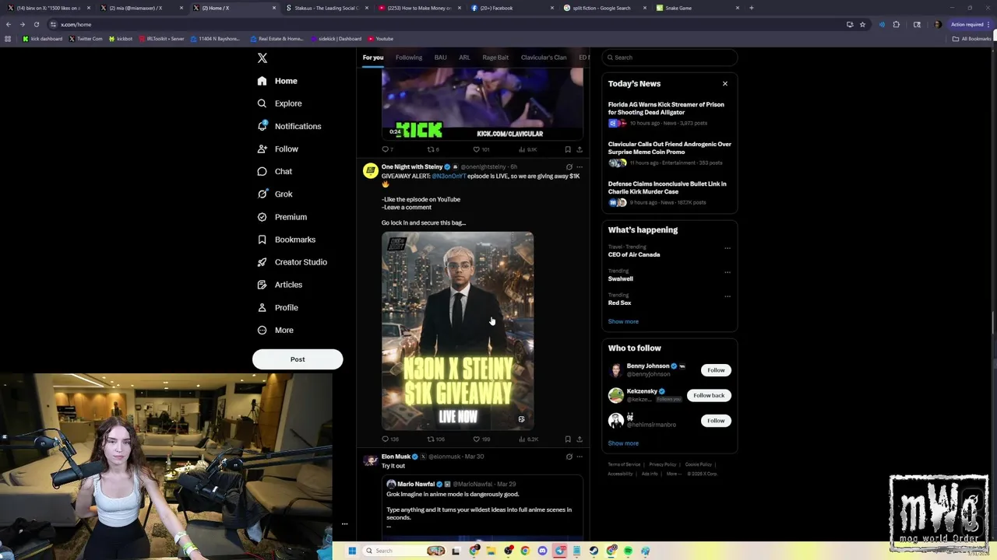Click the X search input field
This screenshot has height=560, width=997.
pos(669,58)
